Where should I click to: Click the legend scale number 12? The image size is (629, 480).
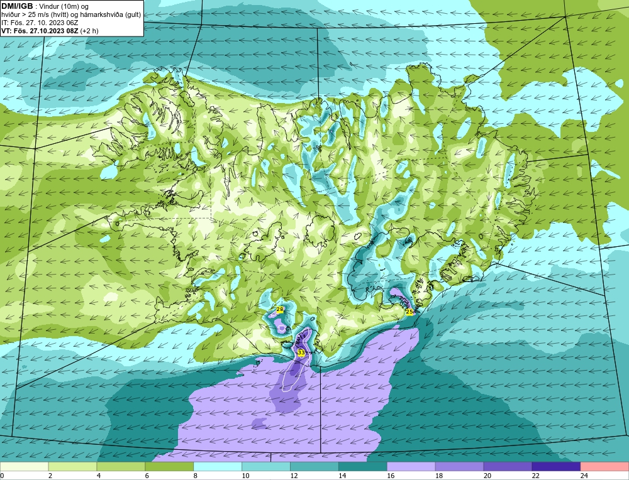pos(294,476)
